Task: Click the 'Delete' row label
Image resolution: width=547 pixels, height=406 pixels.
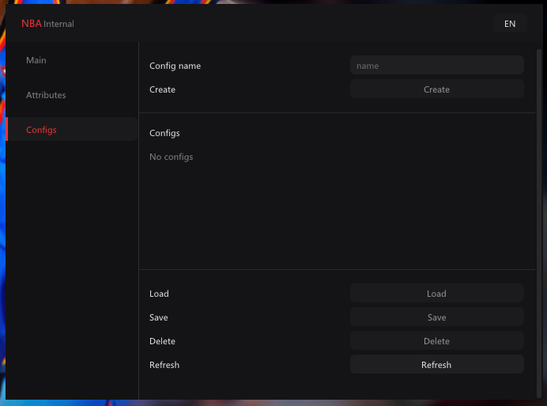Action: coord(162,341)
